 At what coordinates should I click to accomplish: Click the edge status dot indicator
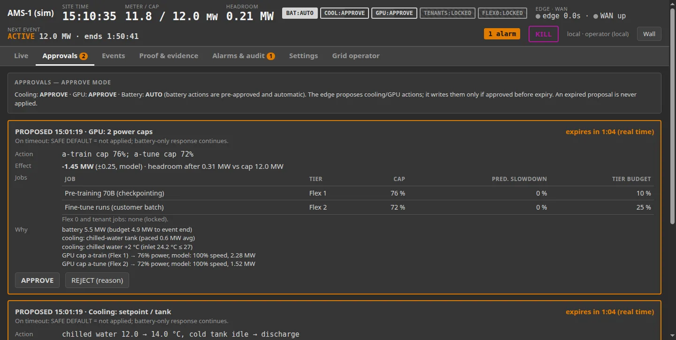[538, 16]
